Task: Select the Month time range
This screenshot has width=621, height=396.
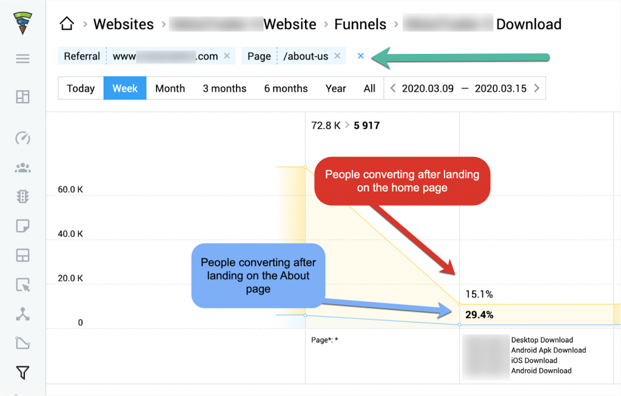Action: pyautogui.click(x=170, y=89)
